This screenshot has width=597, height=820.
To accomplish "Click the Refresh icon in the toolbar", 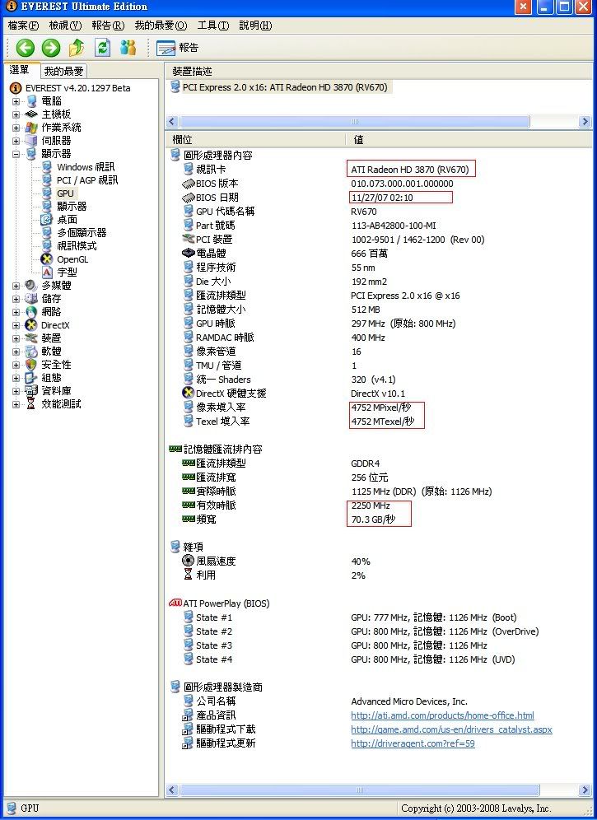I will tap(102, 48).
